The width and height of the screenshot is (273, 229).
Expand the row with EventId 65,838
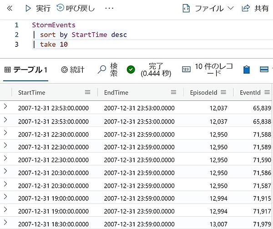[x=5, y=119]
